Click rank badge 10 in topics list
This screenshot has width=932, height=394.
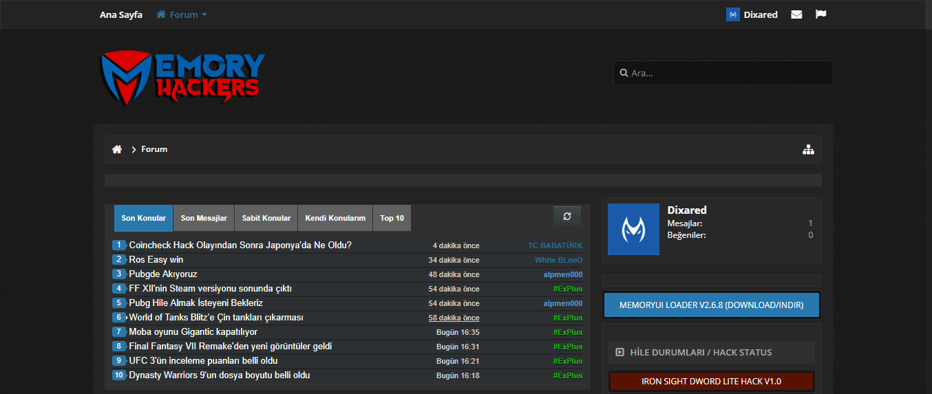(x=119, y=375)
